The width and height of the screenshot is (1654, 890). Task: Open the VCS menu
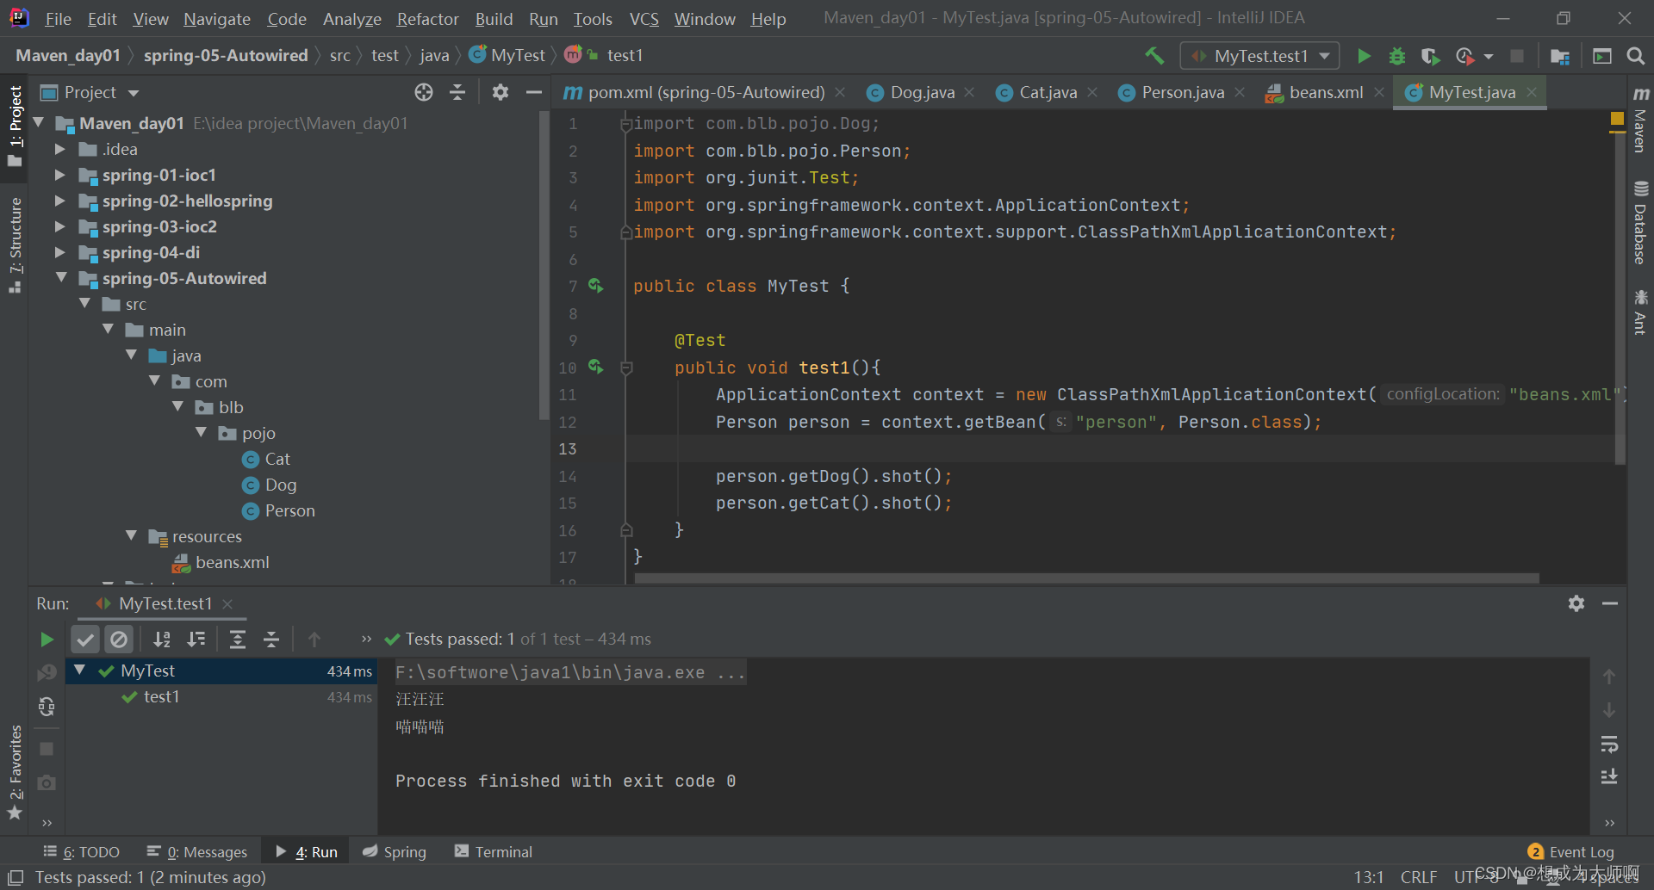coord(644,19)
